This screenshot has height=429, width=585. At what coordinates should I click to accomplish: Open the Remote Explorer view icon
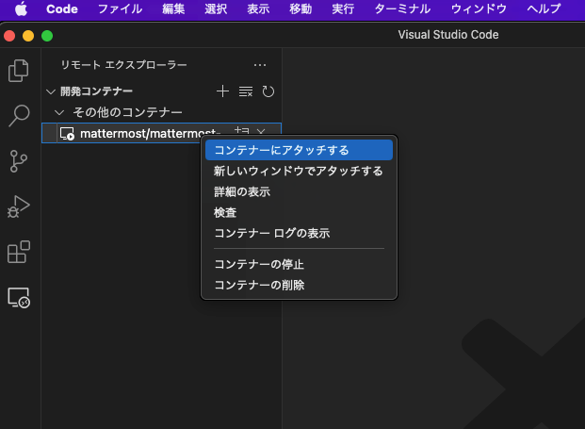[18, 298]
